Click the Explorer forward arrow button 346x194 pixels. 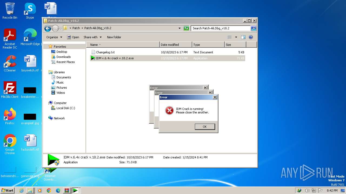pos(55,28)
